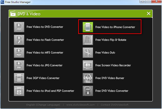Open 'Free Screen Video Recorder' label
The height and width of the screenshot is (109, 162).
113,65
